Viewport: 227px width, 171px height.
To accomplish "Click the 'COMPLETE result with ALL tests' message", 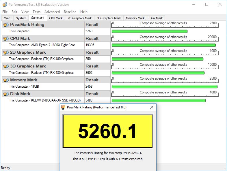I will coord(108,159).
